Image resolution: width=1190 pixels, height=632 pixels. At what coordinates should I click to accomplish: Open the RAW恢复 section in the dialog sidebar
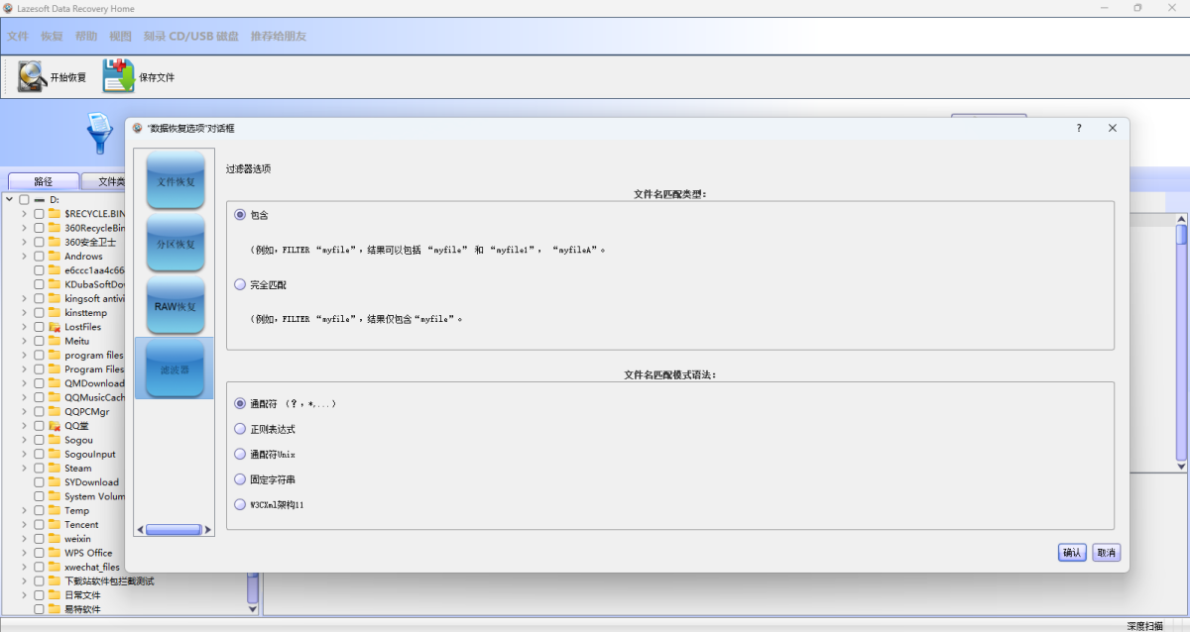pos(176,306)
